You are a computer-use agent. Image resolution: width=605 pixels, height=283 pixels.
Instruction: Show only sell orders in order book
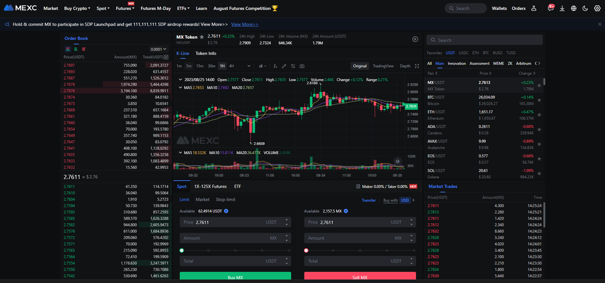(84, 49)
